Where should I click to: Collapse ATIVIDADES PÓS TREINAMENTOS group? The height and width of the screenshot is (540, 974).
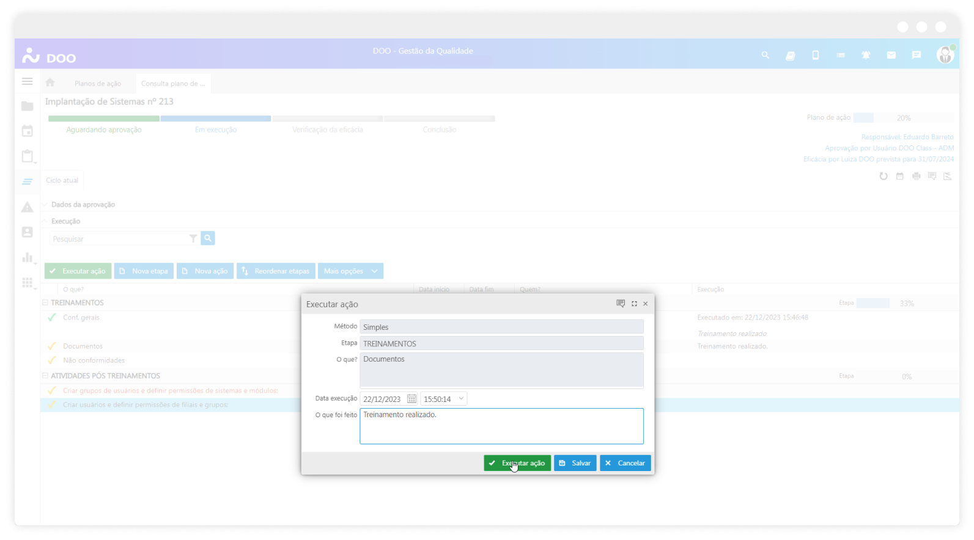45,376
